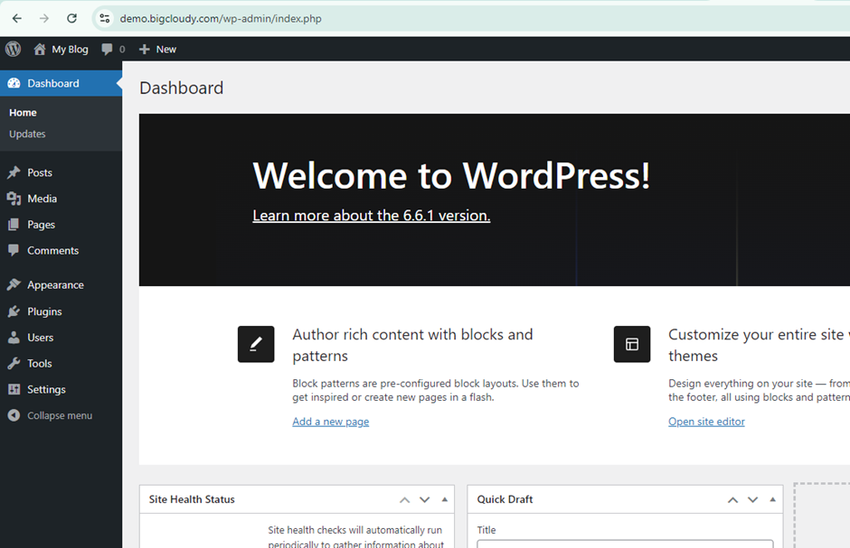The width and height of the screenshot is (850, 548).
Task: Select Collapse menu at sidebar bottom
Action: (51, 414)
